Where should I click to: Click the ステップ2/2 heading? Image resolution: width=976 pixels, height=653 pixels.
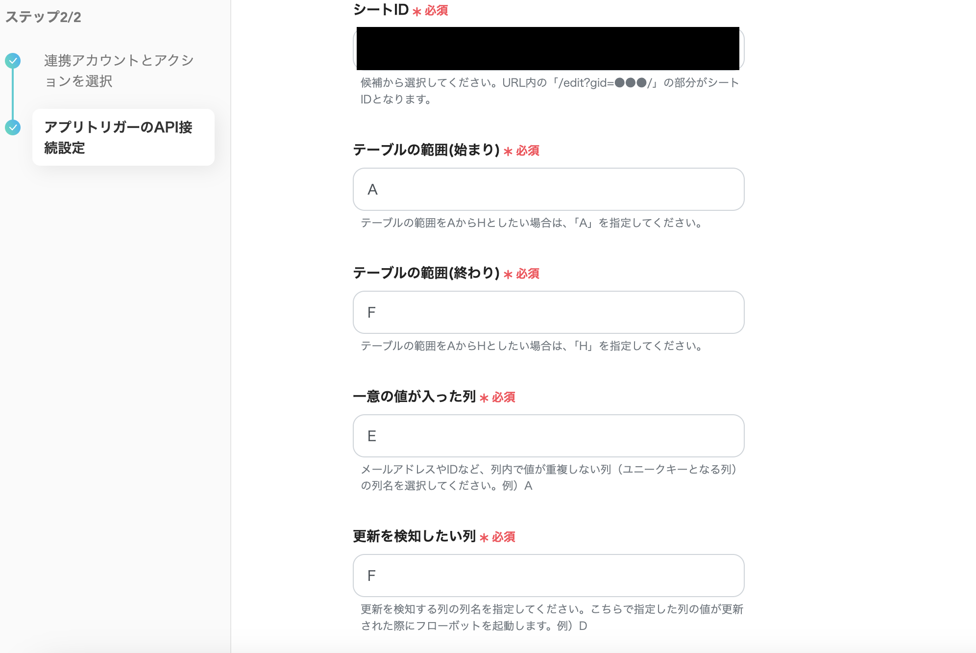[43, 17]
